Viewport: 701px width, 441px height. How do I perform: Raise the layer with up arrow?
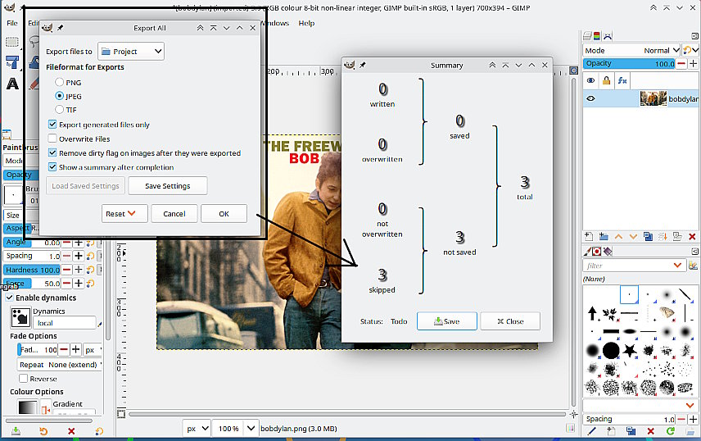[618, 236]
